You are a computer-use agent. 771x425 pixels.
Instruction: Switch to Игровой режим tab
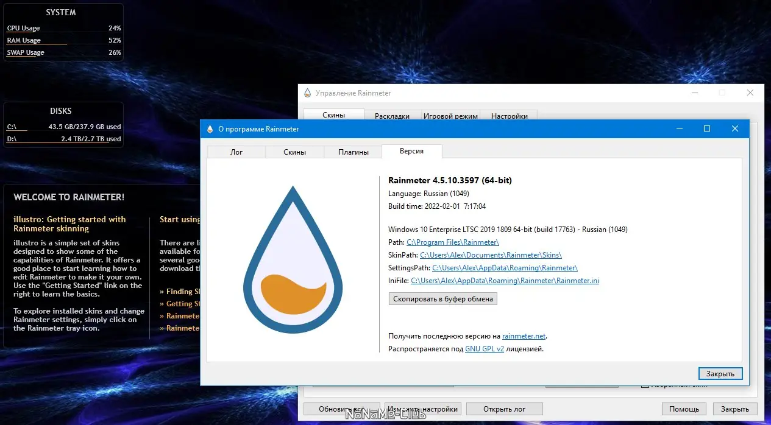coord(450,116)
